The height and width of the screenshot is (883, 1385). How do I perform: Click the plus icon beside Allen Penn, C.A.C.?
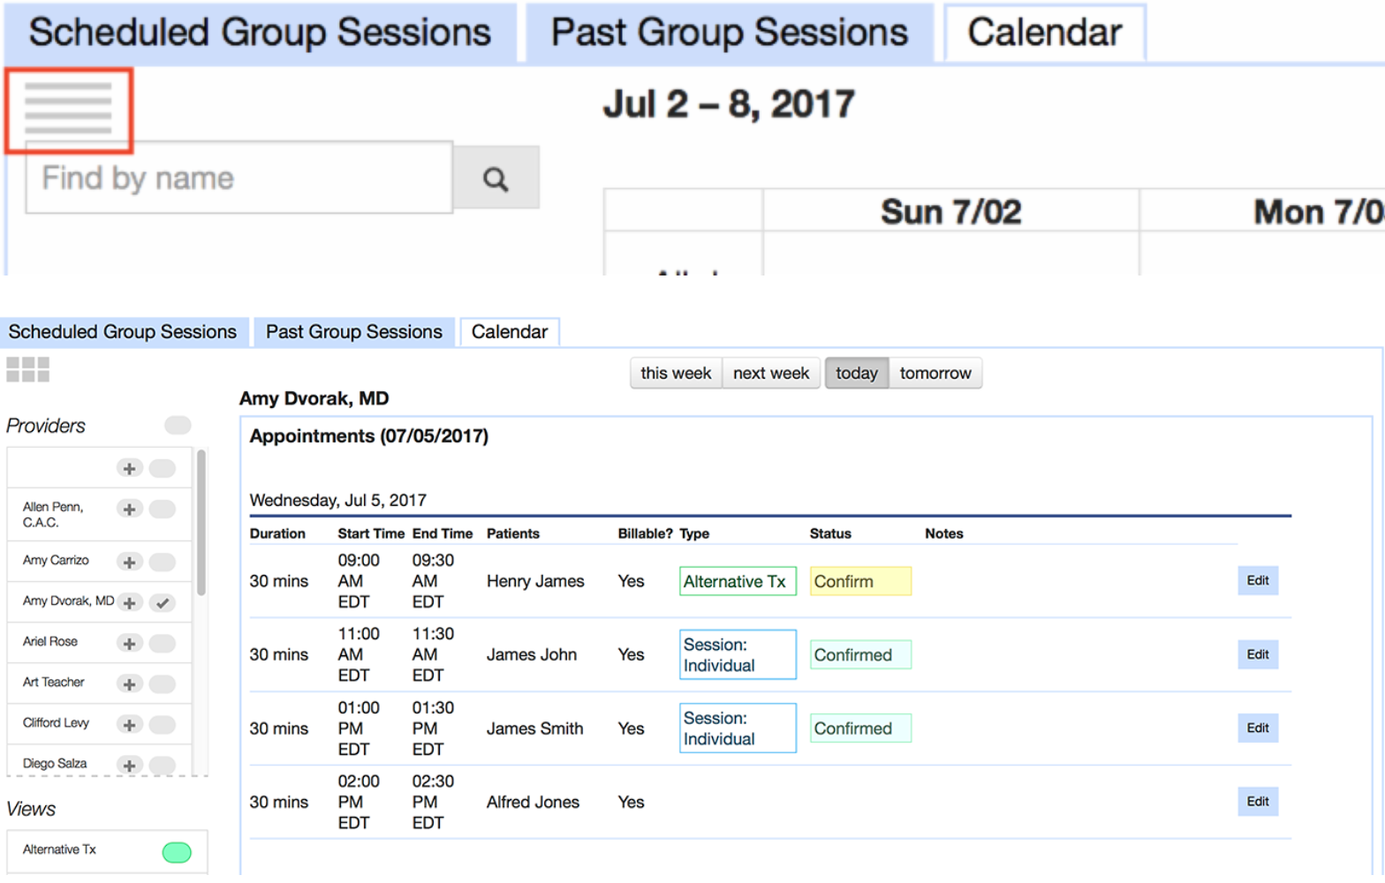pos(129,509)
